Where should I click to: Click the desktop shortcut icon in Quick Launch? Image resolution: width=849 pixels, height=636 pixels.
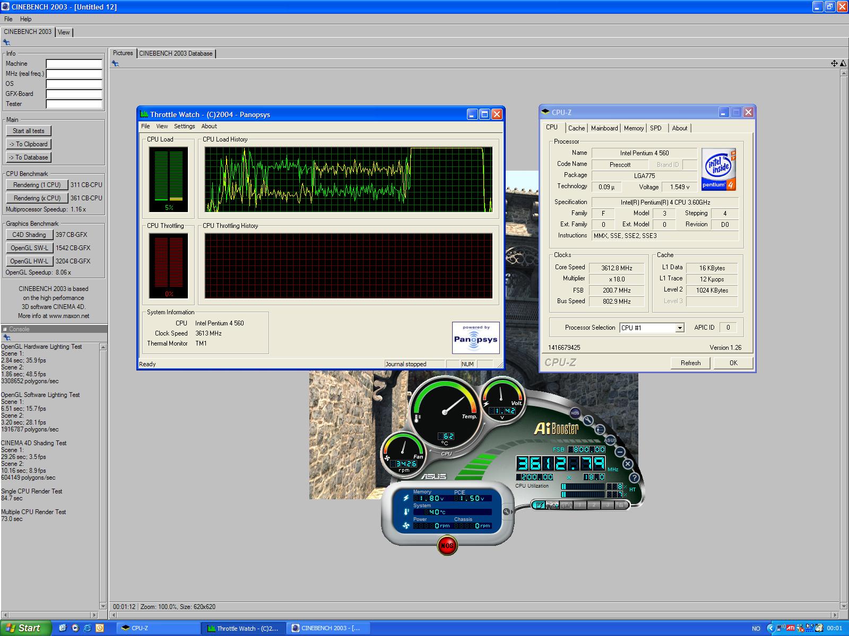[63, 628]
